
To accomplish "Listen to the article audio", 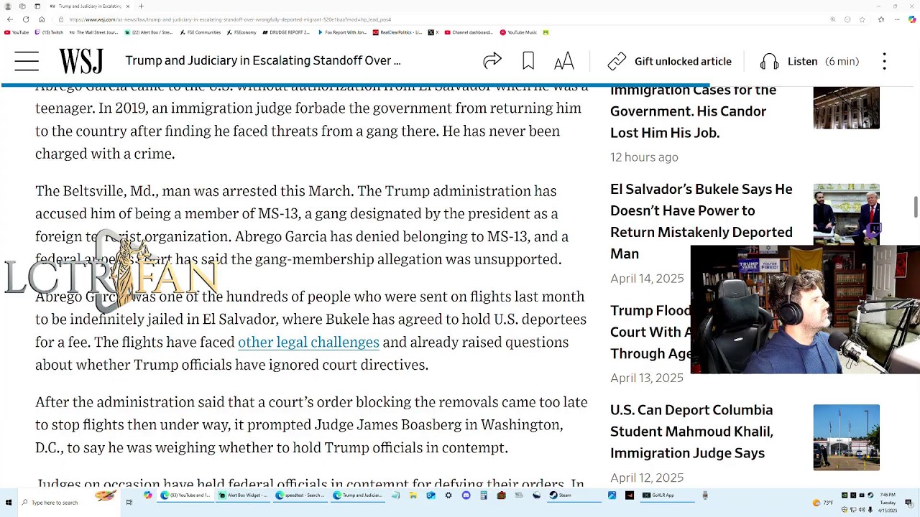I will (x=809, y=61).
